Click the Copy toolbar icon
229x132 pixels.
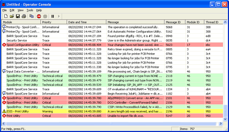[31, 16]
